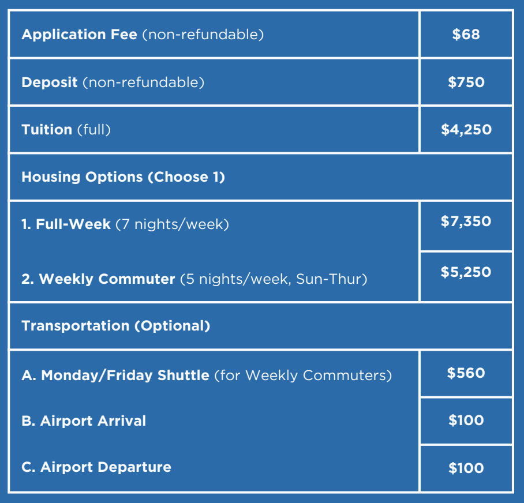Select the $560 shuttle price

466,373
